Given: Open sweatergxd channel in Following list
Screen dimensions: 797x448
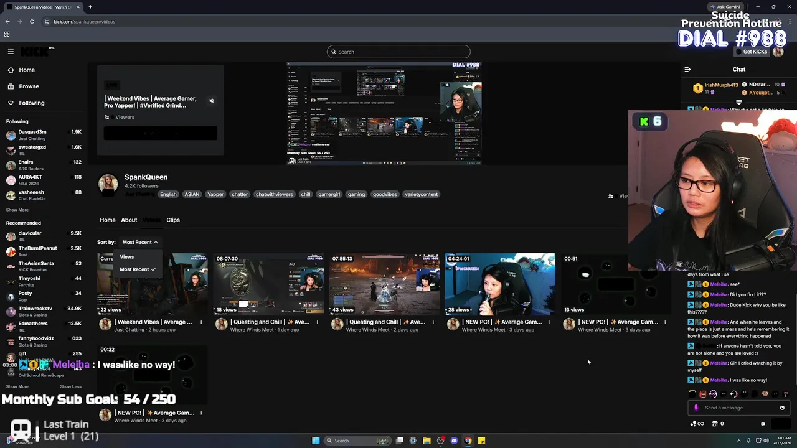Looking at the screenshot, I should click(x=44, y=149).
